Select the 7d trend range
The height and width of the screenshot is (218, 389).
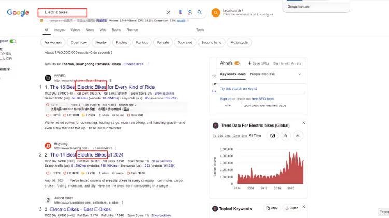215,136
